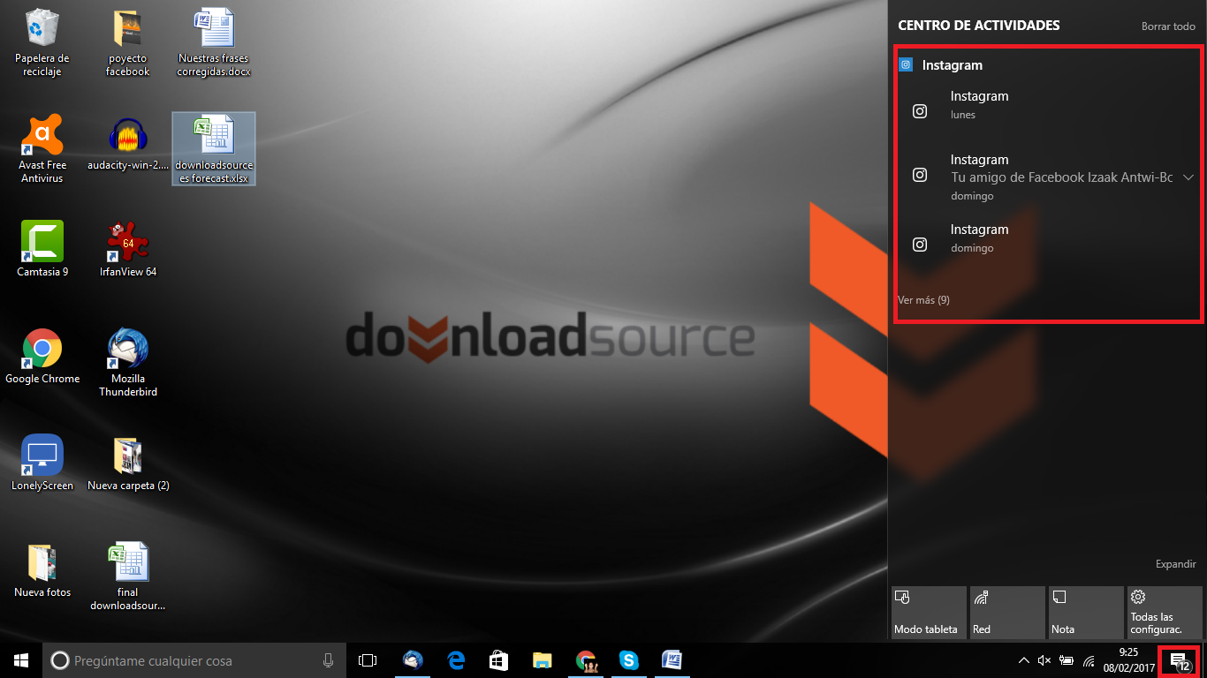This screenshot has width=1207, height=678.
Task: Open the Windows Start menu
Action: 21,660
